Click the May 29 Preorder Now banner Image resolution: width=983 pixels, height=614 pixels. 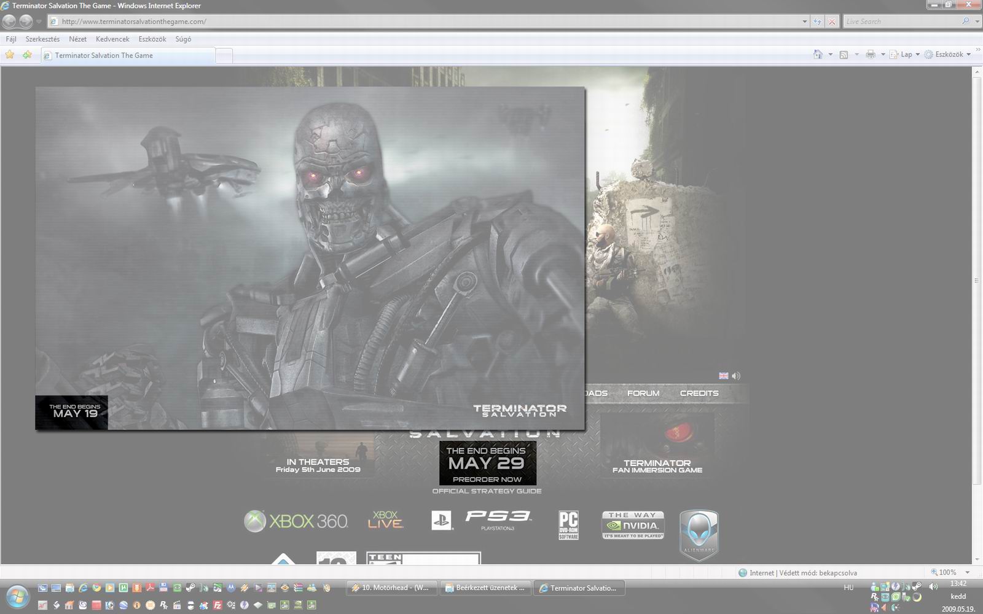(x=488, y=464)
